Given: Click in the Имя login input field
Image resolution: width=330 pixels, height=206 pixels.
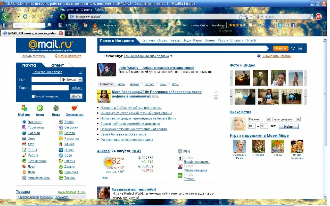Looking at the screenshot, I should tap(46, 80).
